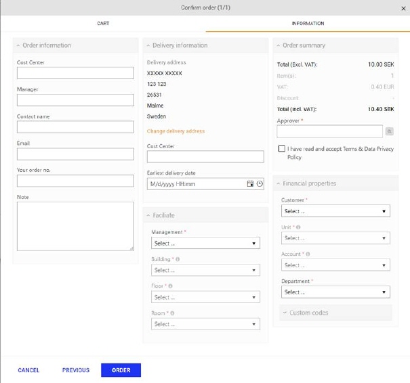Collapse the Order information section

click(18, 45)
